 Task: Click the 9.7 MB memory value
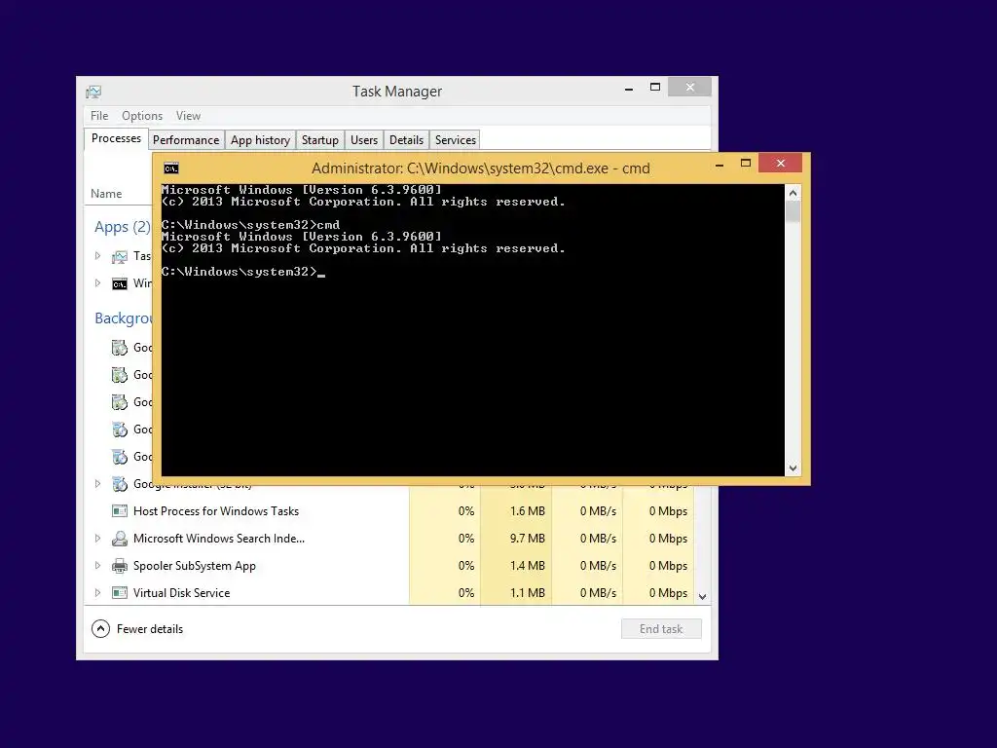coord(527,539)
